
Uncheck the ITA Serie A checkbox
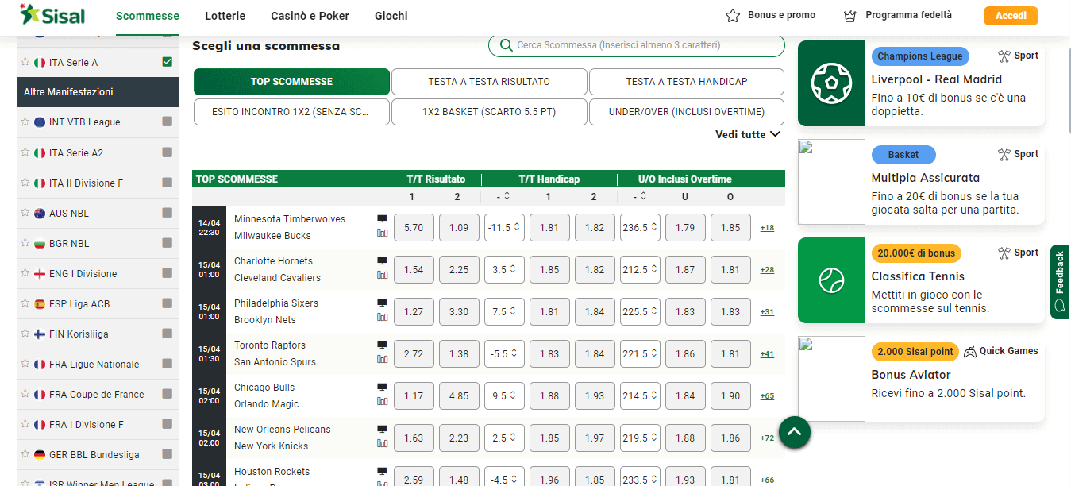coord(167,62)
